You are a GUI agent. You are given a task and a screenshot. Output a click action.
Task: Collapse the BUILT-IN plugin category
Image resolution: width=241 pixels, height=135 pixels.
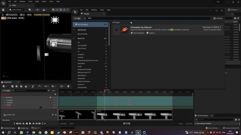74,38
